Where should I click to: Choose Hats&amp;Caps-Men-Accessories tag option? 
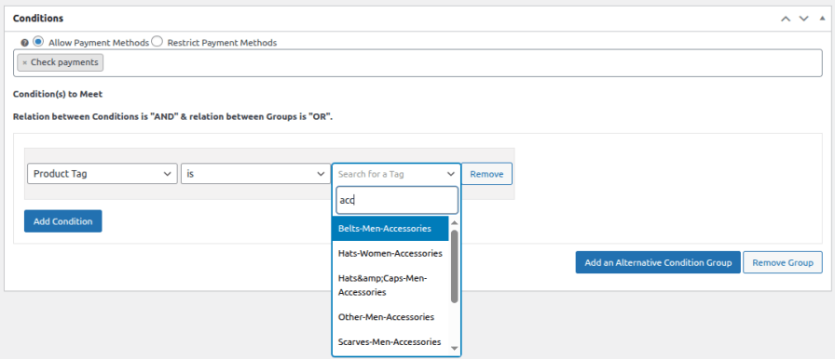(x=390, y=286)
